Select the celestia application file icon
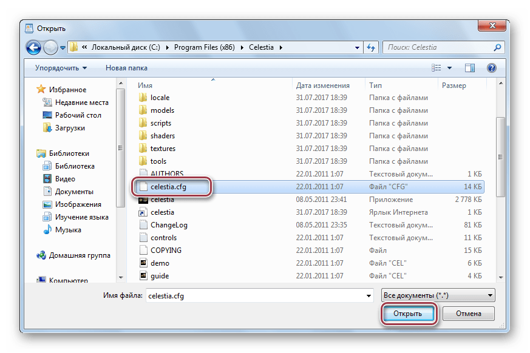Image resolution: width=530 pixels, height=353 pixels. coord(143,200)
